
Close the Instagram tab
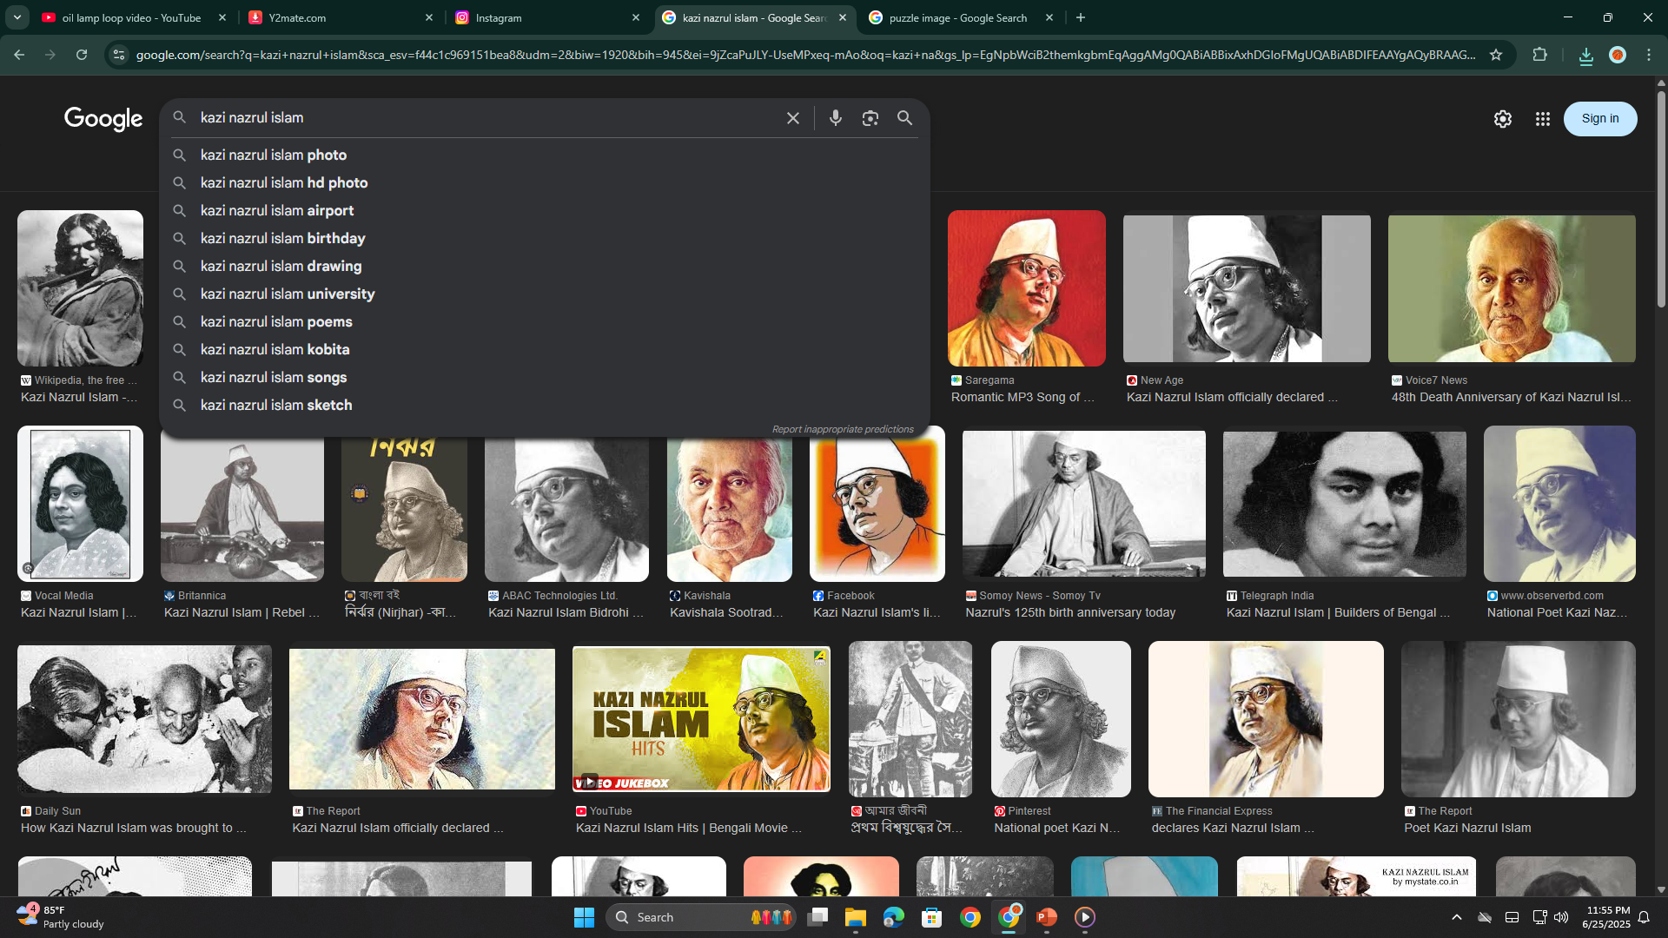pos(636,17)
